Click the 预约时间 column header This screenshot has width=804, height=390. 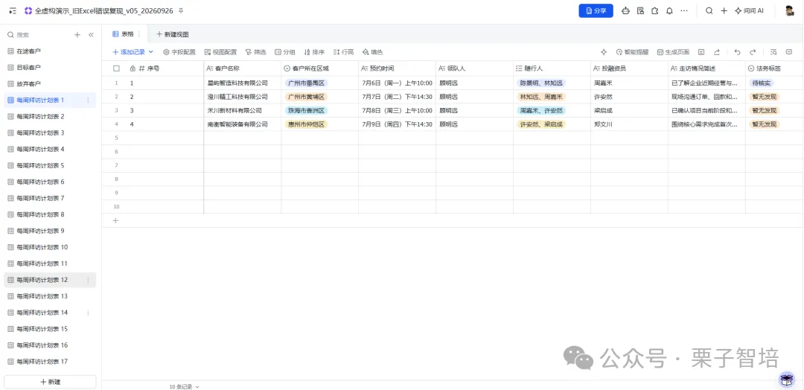tap(397, 68)
